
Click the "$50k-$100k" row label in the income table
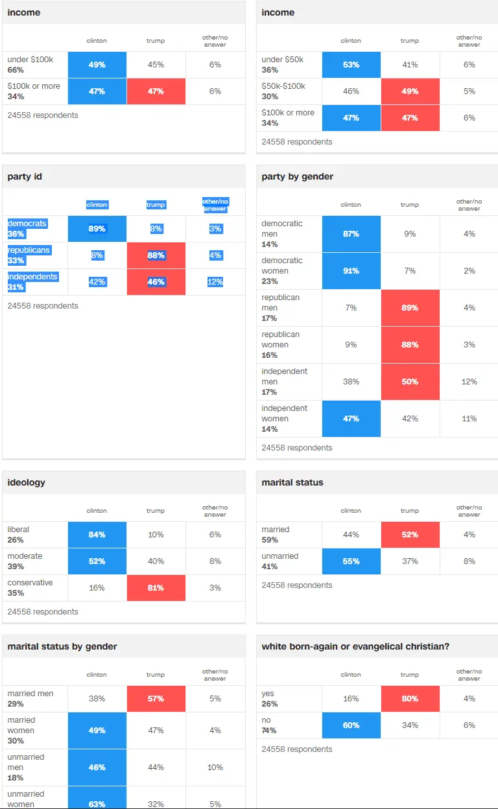(x=283, y=86)
